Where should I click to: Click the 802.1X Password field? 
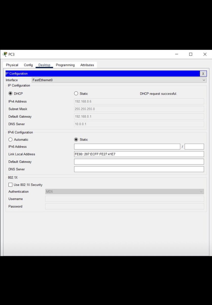click(125, 206)
